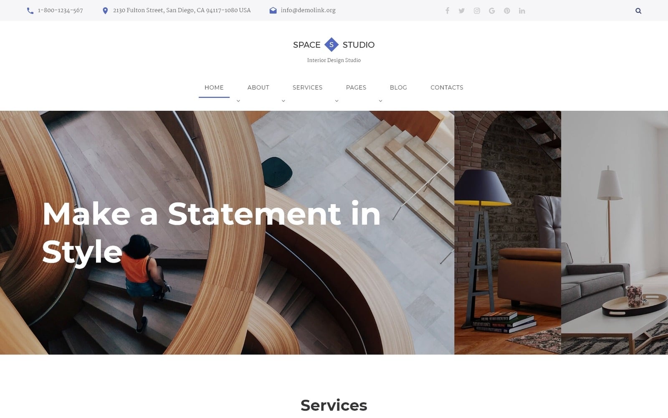The image size is (668, 418).
Task: Select the Google social icon
Action: (x=492, y=10)
